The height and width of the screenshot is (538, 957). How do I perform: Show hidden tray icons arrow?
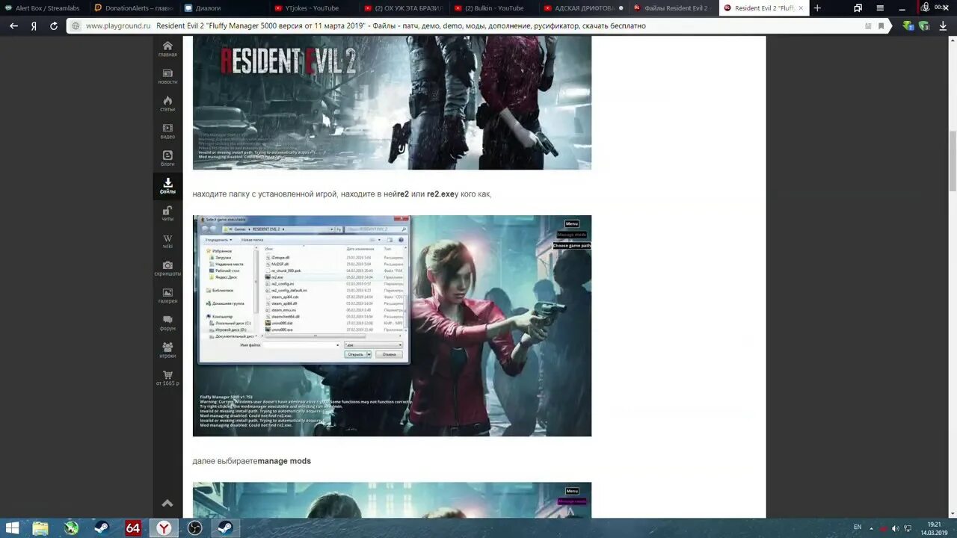pos(871,528)
